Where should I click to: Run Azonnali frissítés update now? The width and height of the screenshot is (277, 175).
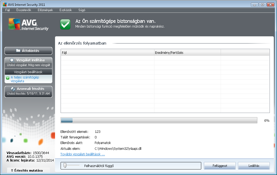click(28, 92)
